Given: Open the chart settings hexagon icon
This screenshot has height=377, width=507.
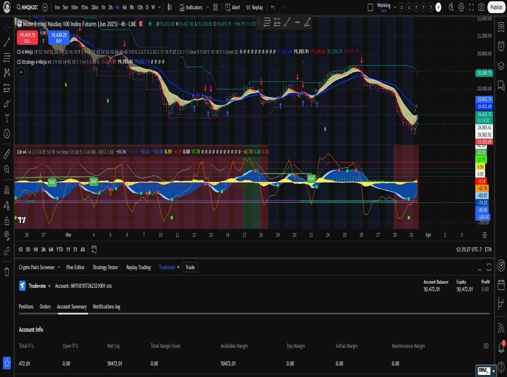Looking at the screenshot, I should point(461,7).
